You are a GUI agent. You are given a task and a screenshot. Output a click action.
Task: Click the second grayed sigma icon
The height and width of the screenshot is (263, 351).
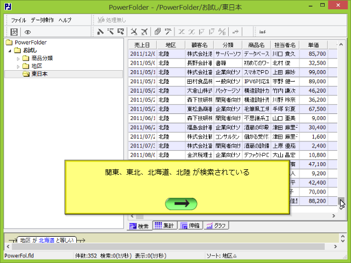point(191,32)
